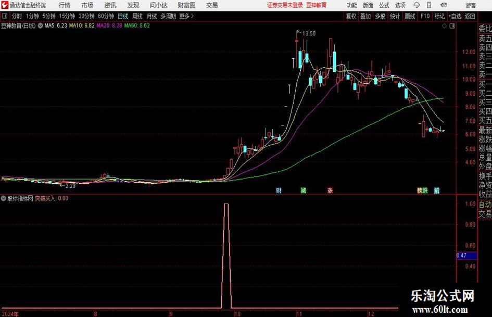Click the 返回 back button
Image resolution: width=492 pixels, height=317 pixels.
click(470, 16)
